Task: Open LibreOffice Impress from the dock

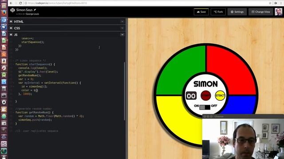Action: [x=4, y=47]
